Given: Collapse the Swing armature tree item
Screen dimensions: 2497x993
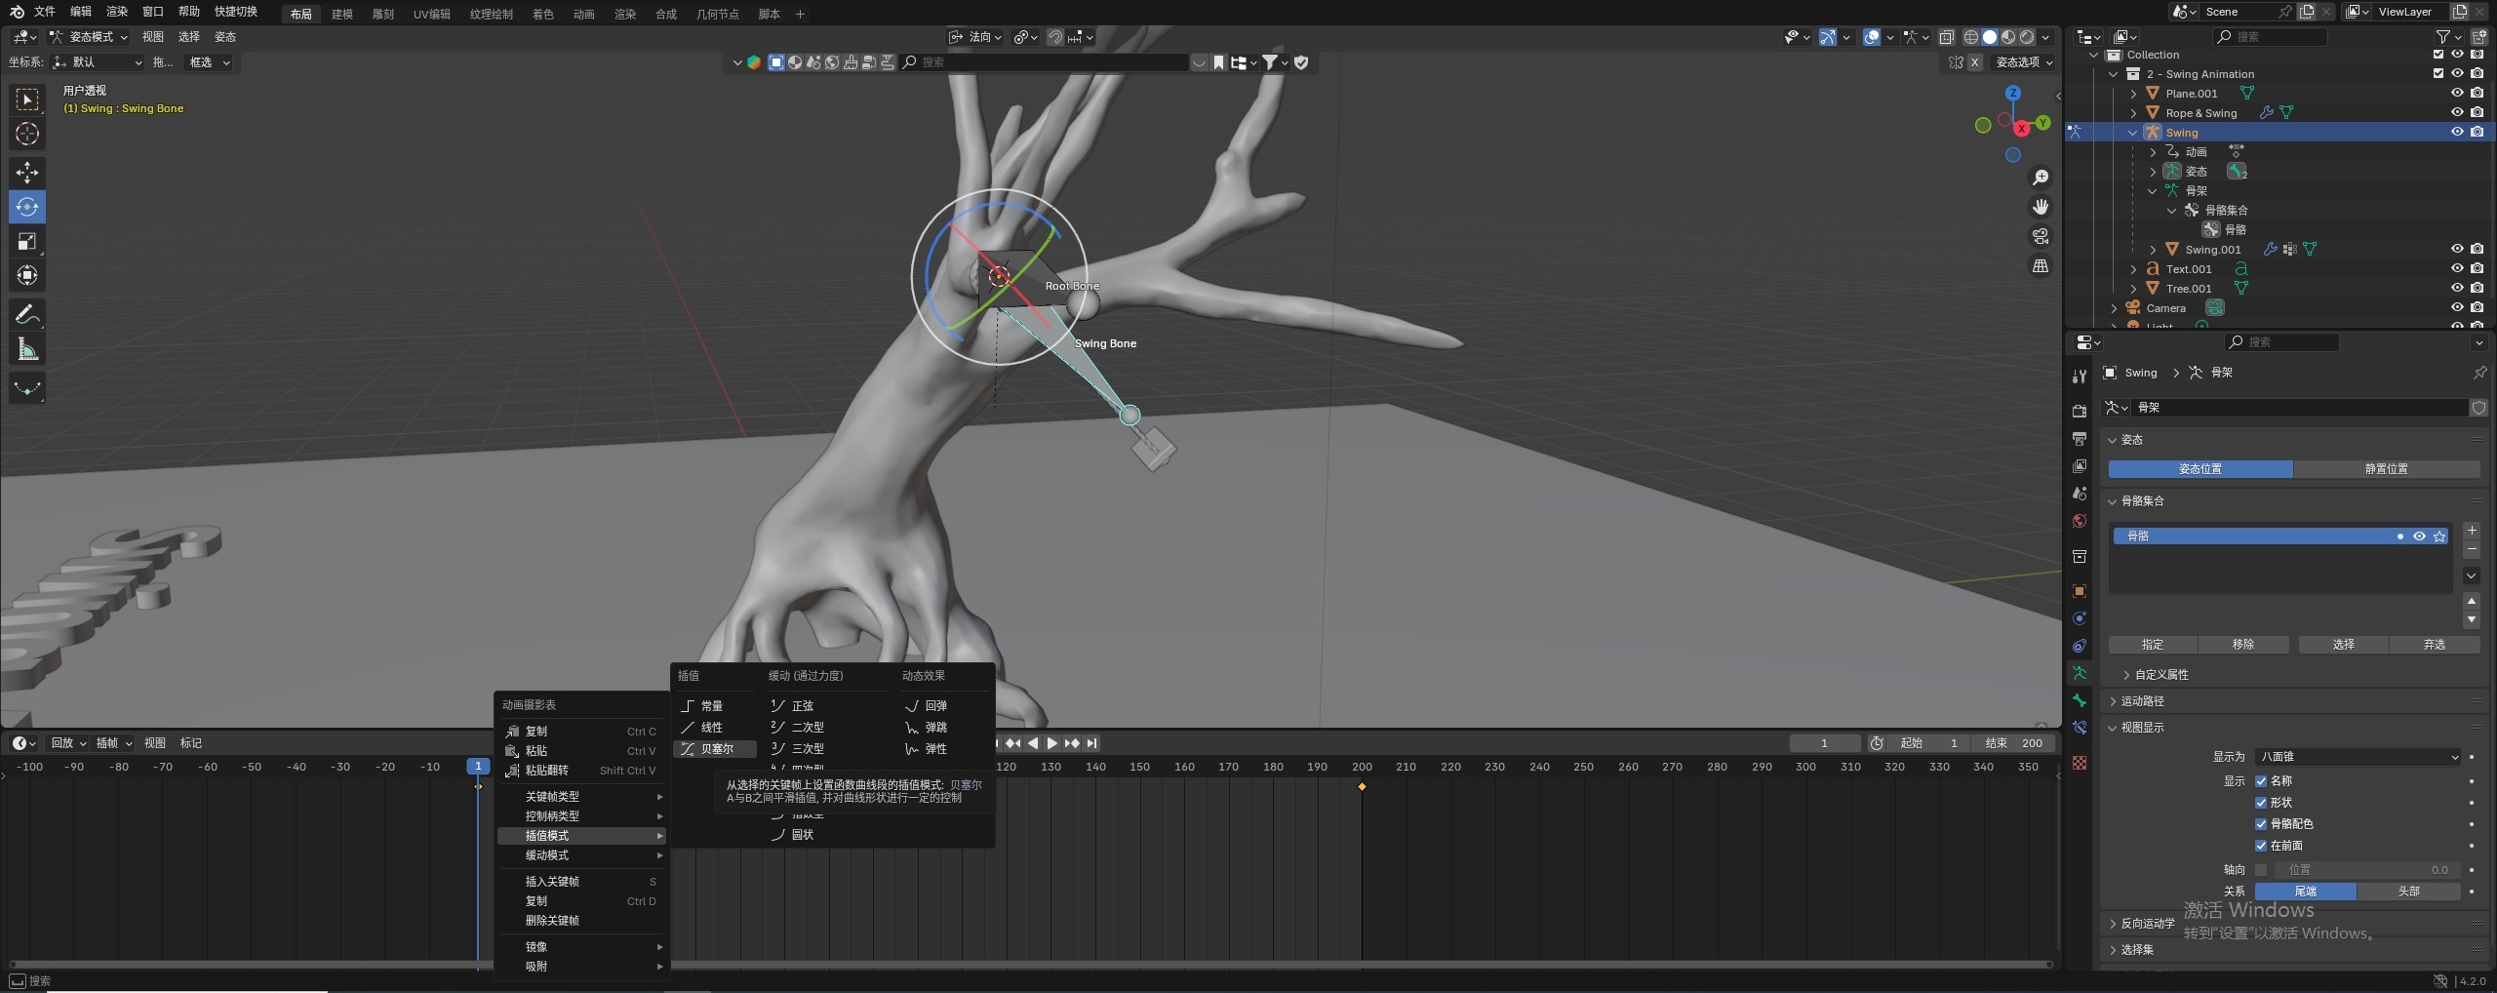Looking at the screenshot, I should coord(2133,133).
